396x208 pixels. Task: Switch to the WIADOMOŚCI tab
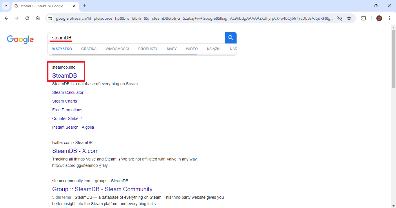click(117, 49)
